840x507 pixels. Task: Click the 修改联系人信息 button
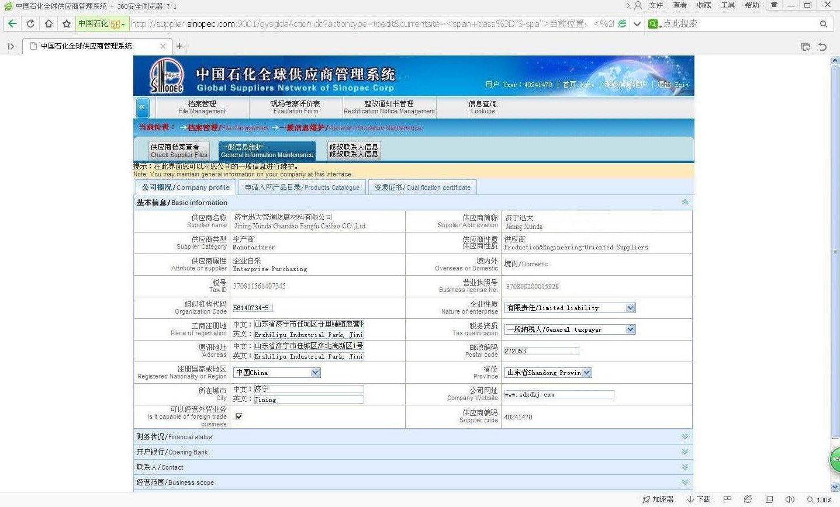[x=354, y=151]
